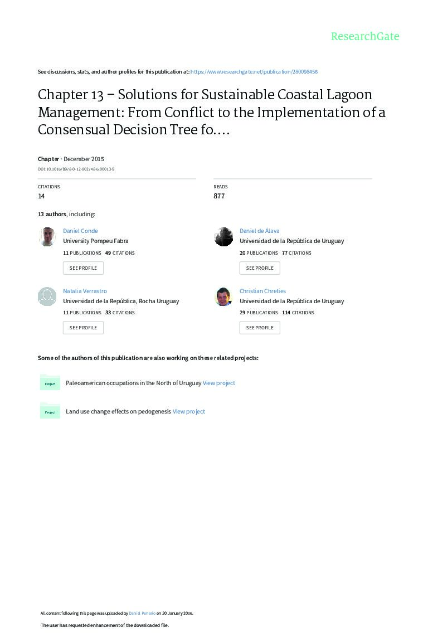Screen dimensions: 428x642
Task: Click See Profile button under Daniel de Álava
Action: pos(260,268)
